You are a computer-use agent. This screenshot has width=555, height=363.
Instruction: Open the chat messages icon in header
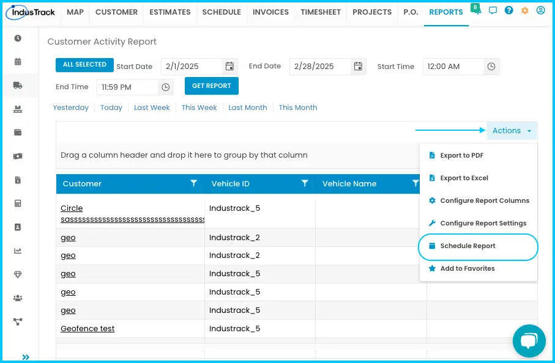click(493, 10)
